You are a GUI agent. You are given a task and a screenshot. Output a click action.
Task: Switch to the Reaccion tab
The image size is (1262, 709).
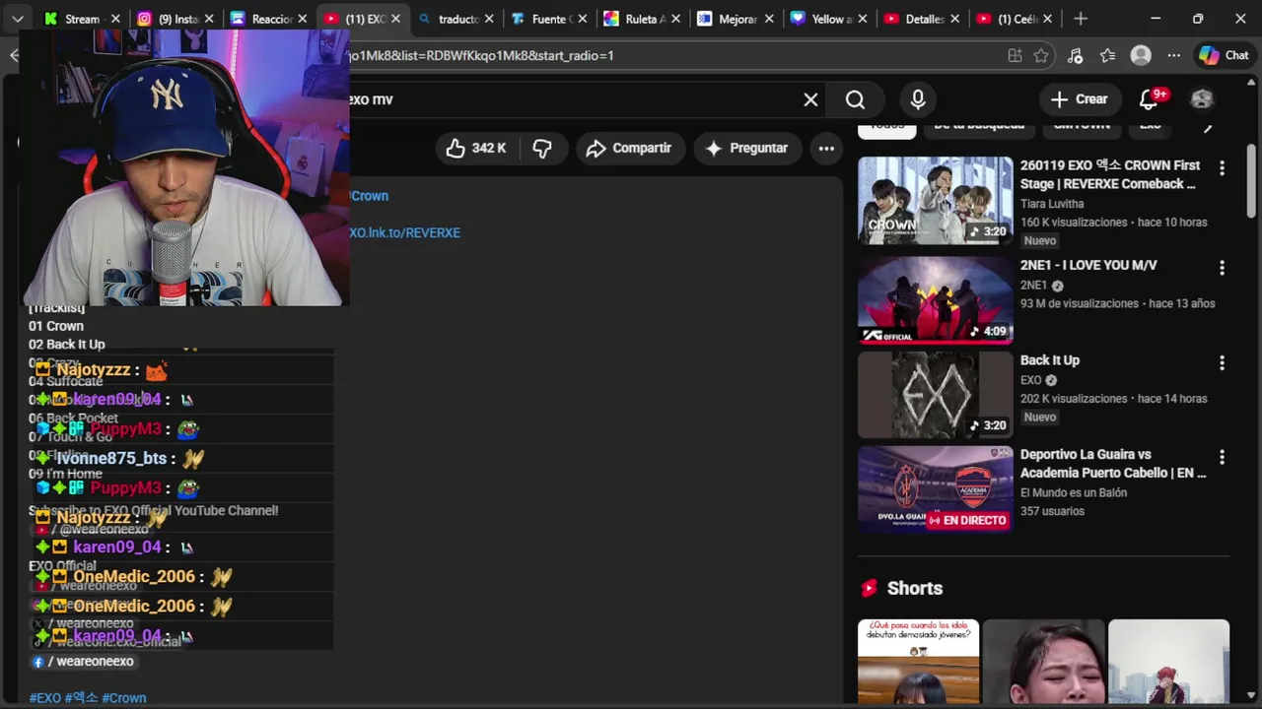(264, 19)
